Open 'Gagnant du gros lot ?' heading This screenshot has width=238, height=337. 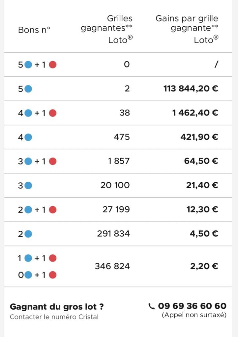point(57,307)
